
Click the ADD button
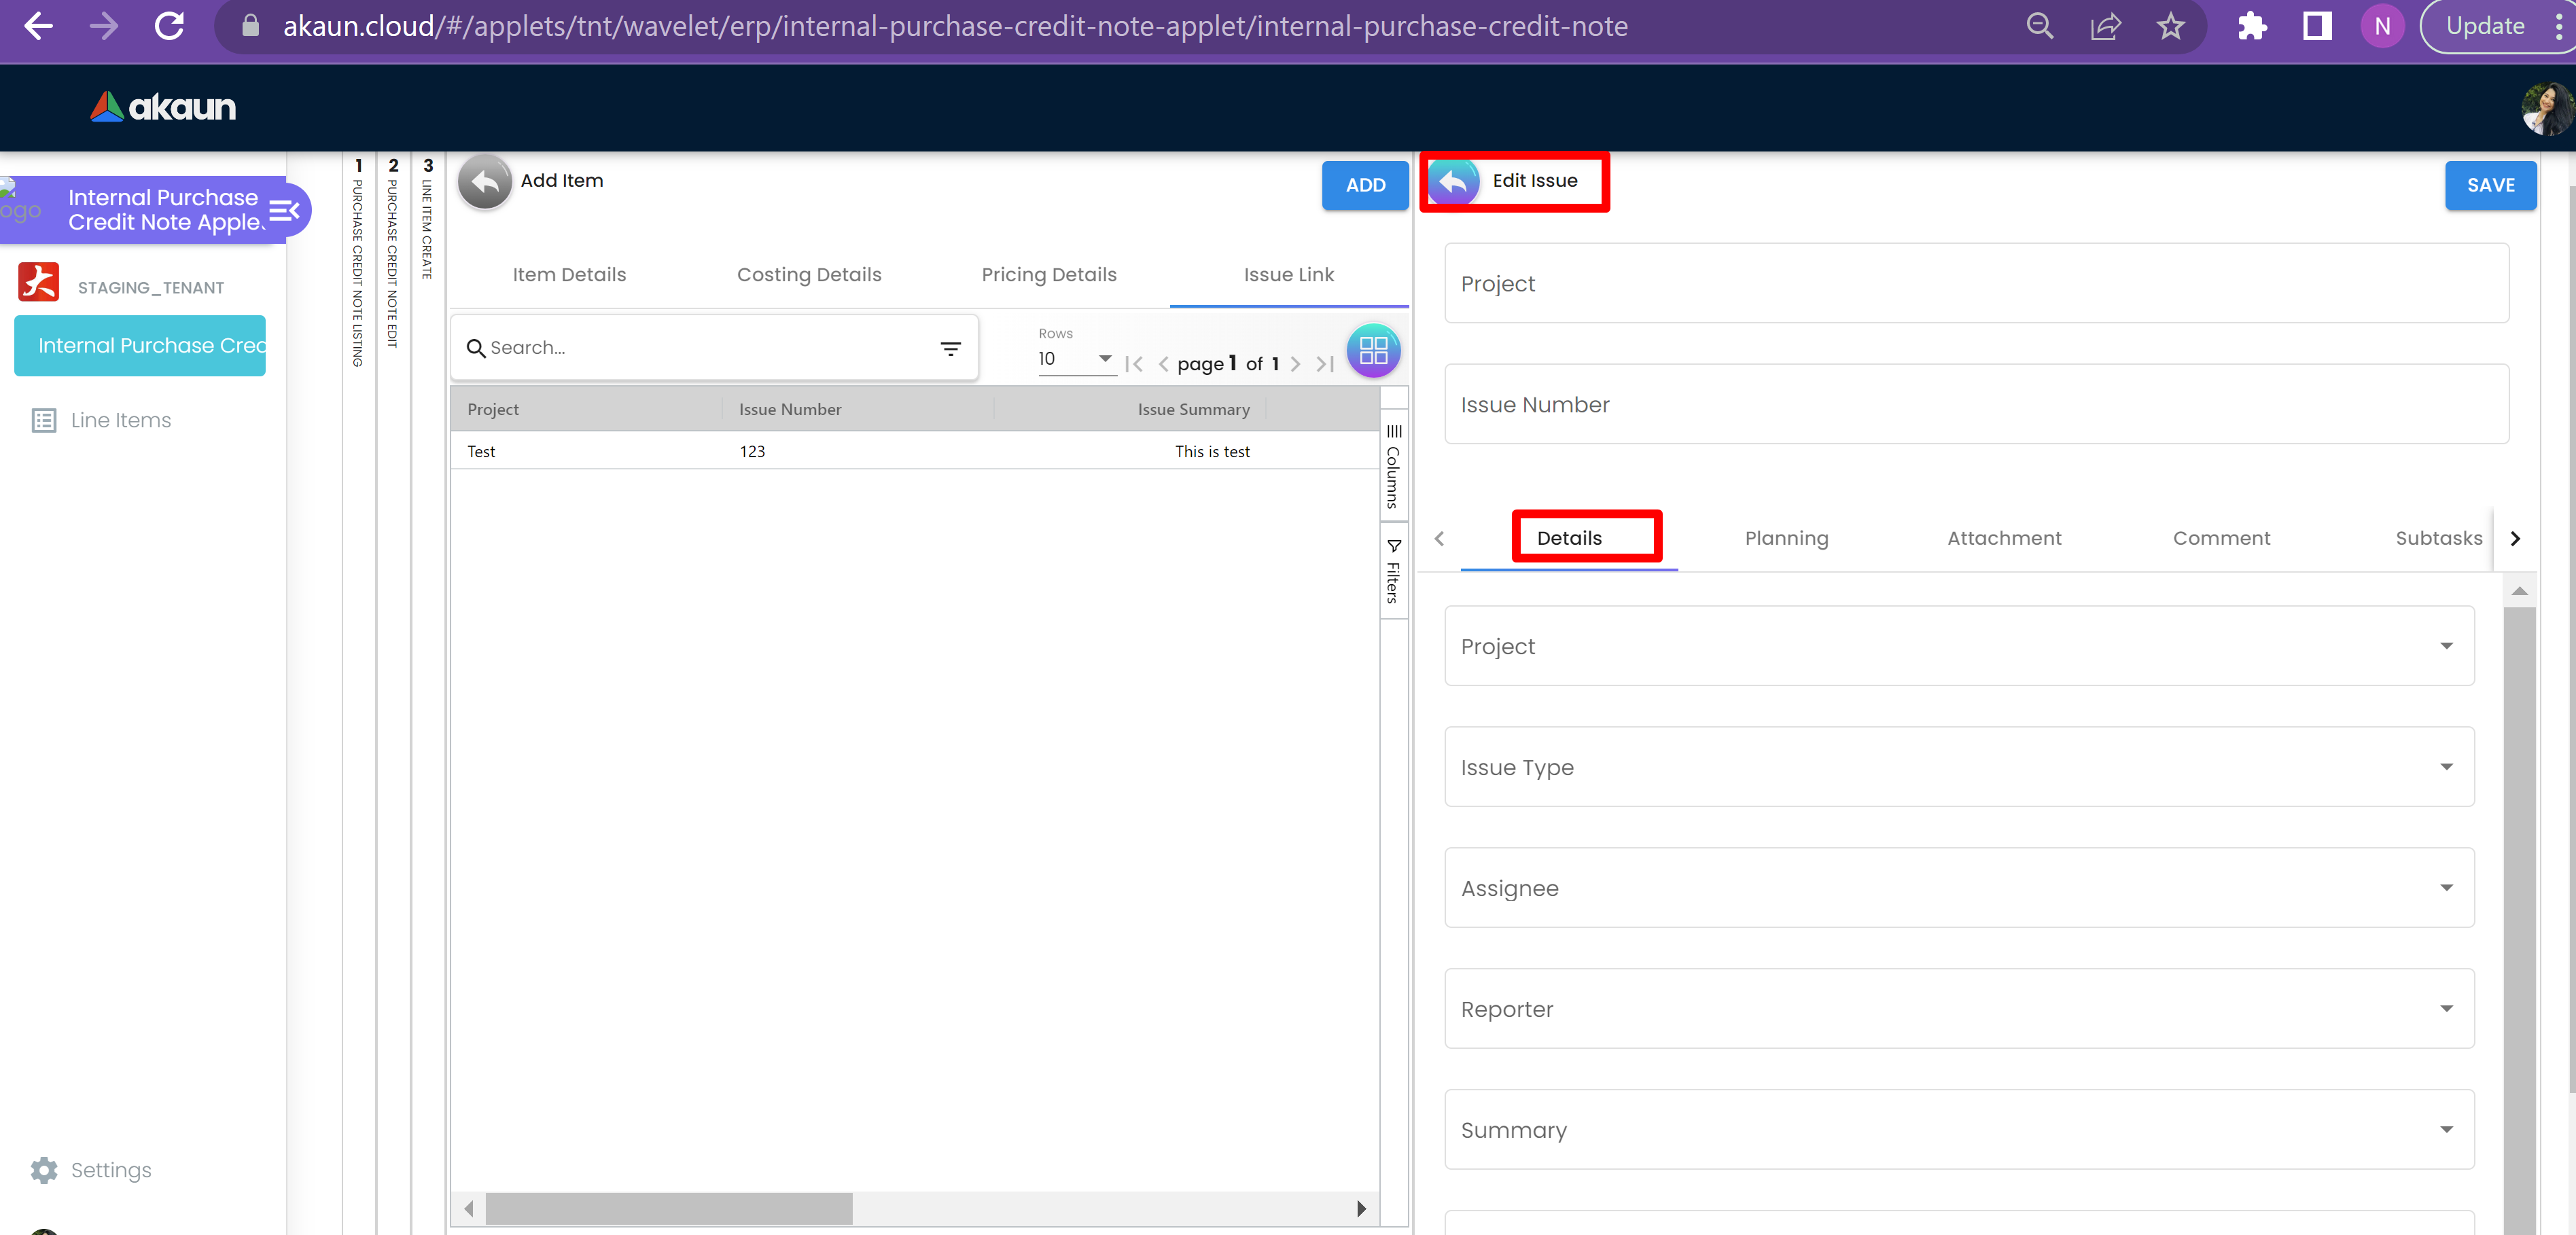(x=1365, y=185)
